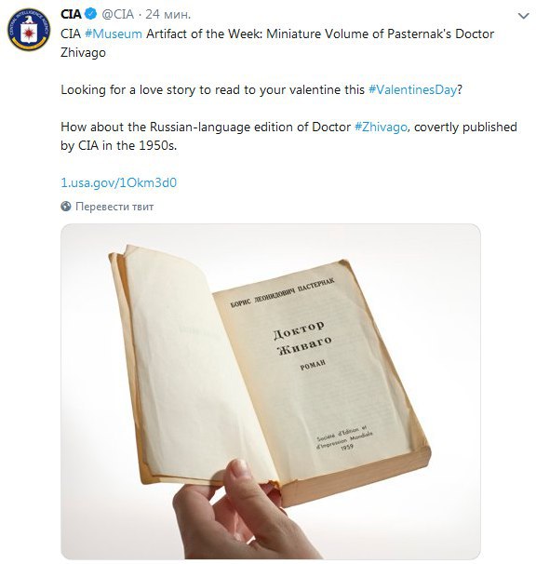Open the Doctor Zhivago book photo

pyautogui.click(x=271, y=391)
